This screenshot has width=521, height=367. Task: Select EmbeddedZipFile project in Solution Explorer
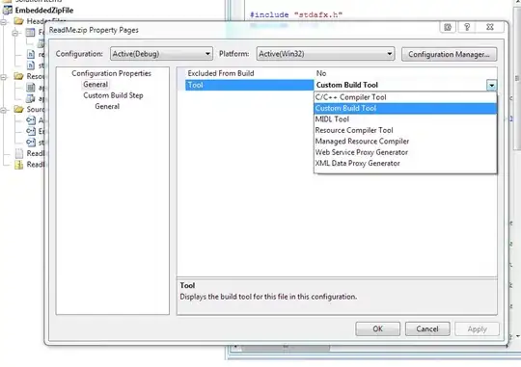coord(44,10)
